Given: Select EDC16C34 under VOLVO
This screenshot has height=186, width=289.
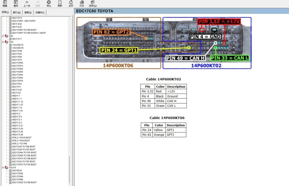Looking at the screenshot, I should pos(17,170).
